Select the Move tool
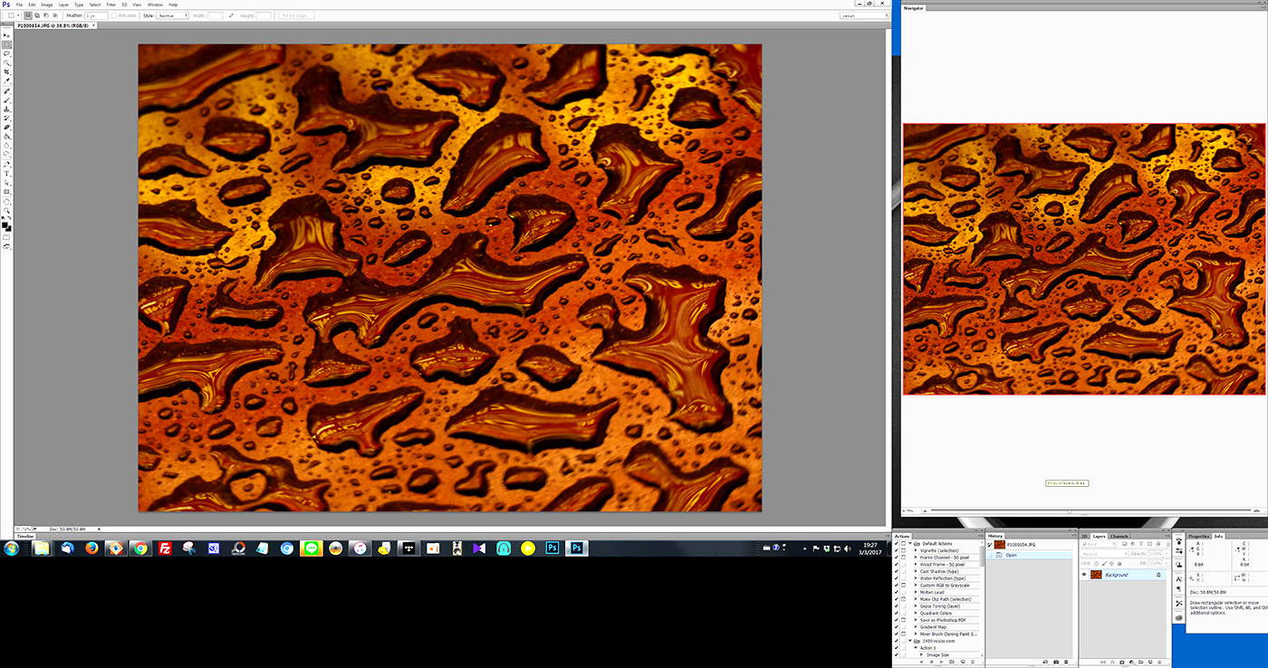 6,35
